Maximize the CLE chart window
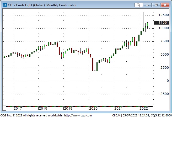The image size is (172, 145). point(156,5)
